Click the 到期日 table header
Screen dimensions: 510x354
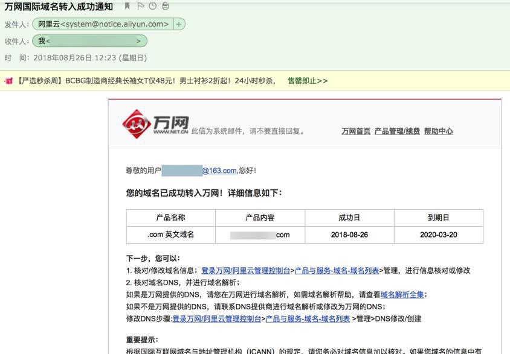click(x=439, y=218)
